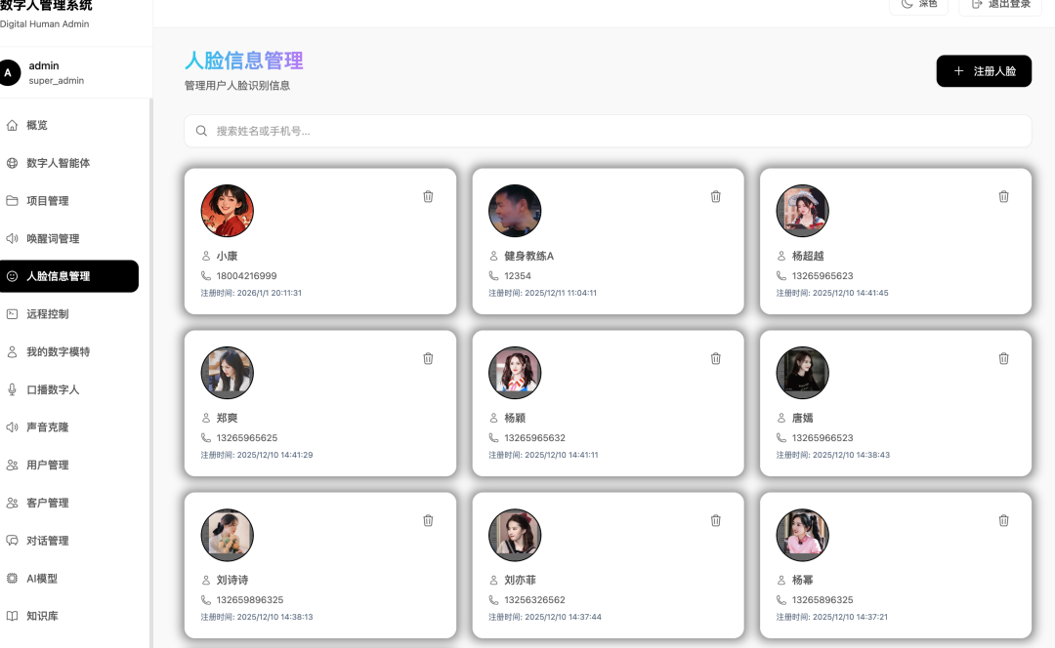1055x648 pixels.
Task: Delete the 杨幂 face card
Action: point(1004,521)
